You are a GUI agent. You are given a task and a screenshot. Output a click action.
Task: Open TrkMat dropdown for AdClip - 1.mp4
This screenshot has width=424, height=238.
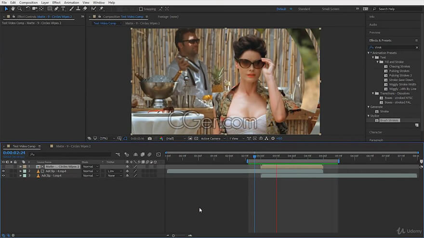coord(115,175)
